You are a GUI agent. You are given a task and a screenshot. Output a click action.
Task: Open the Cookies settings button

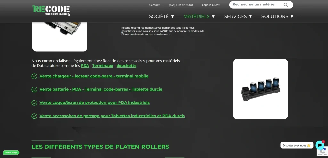pos(11,153)
